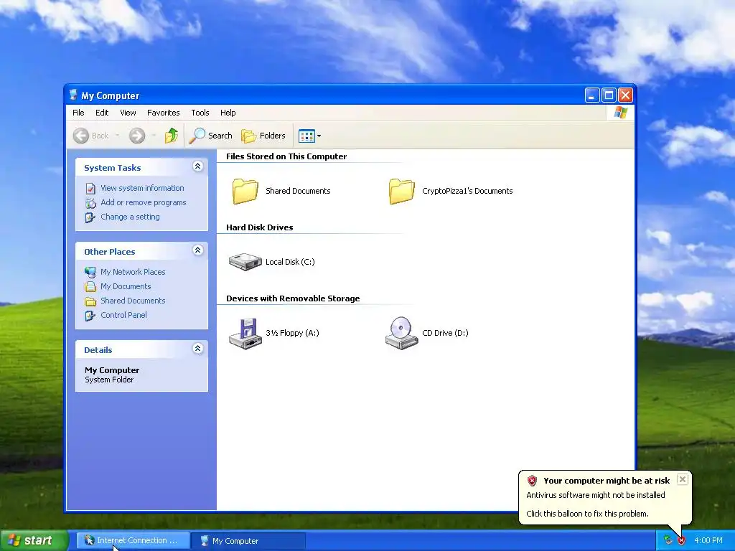Click the 'Hard Disk Drives' group heading
Screen dimensions: 735x551
(x=259, y=227)
